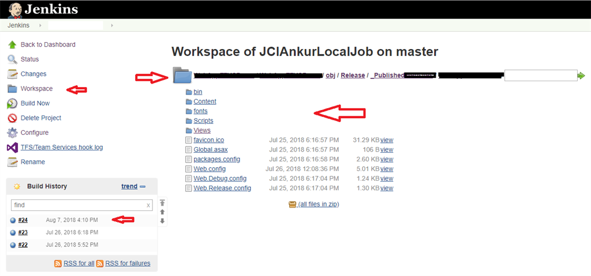Screen dimensions: 591x276
Task: Navigate to Release in path breadcrumb
Action: (x=353, y=75)
